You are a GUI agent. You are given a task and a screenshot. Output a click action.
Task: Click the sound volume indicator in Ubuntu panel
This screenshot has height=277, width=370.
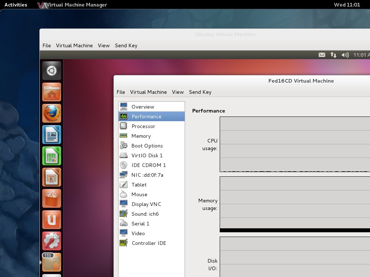pyautogui.click(x=345, y=55)
